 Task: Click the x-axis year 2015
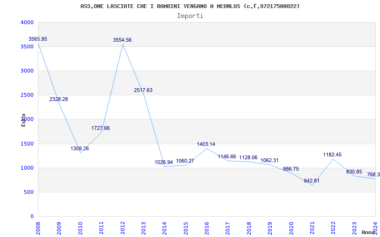(x=186, y=228)
